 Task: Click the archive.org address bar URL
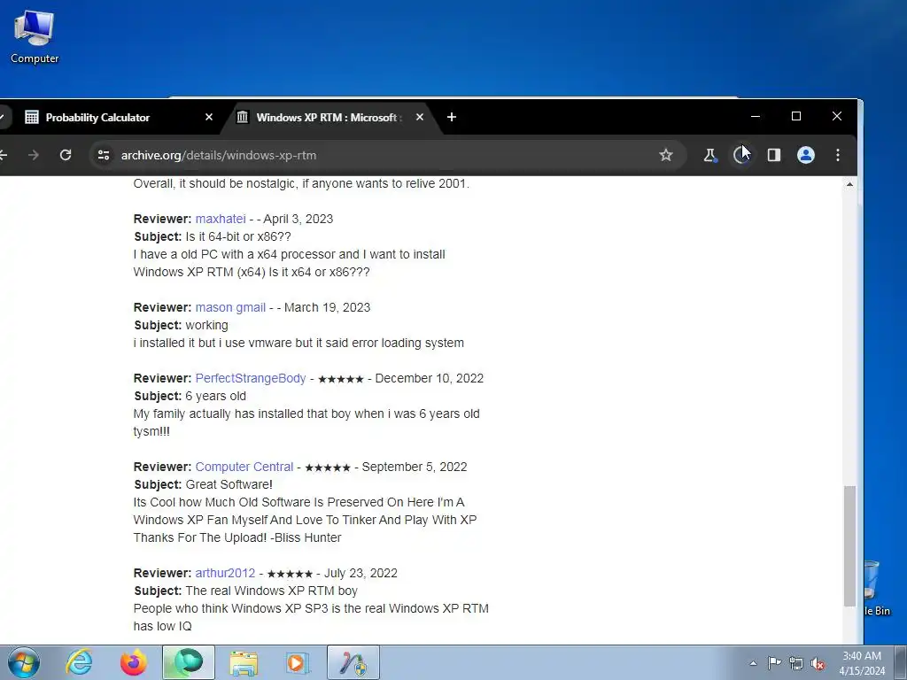coord(219,155)
